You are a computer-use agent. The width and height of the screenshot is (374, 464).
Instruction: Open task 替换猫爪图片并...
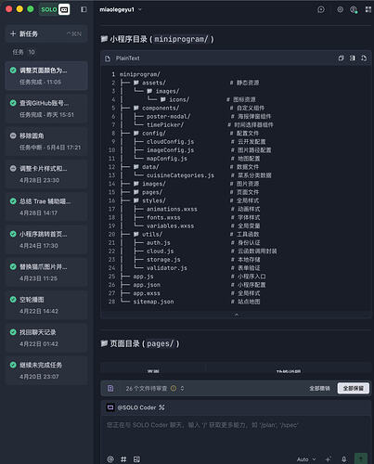[x=46, y=273]
